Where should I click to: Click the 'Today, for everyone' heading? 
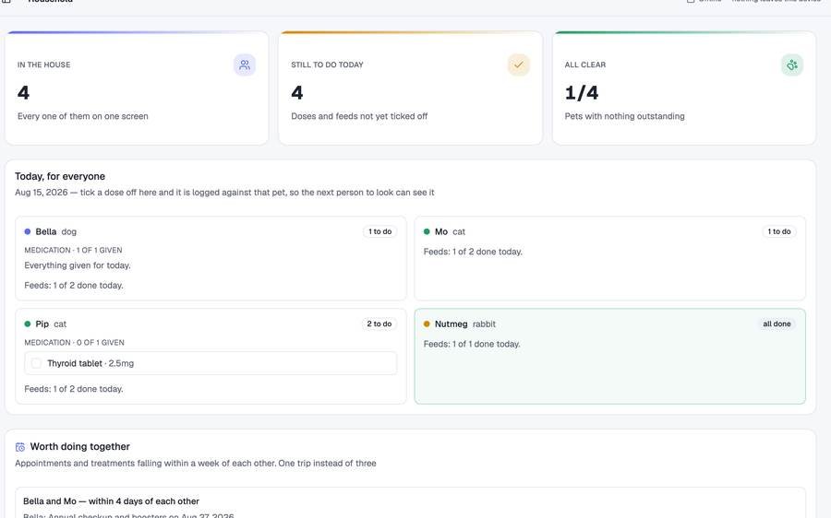pyautogui.click(x=60, y=176)
